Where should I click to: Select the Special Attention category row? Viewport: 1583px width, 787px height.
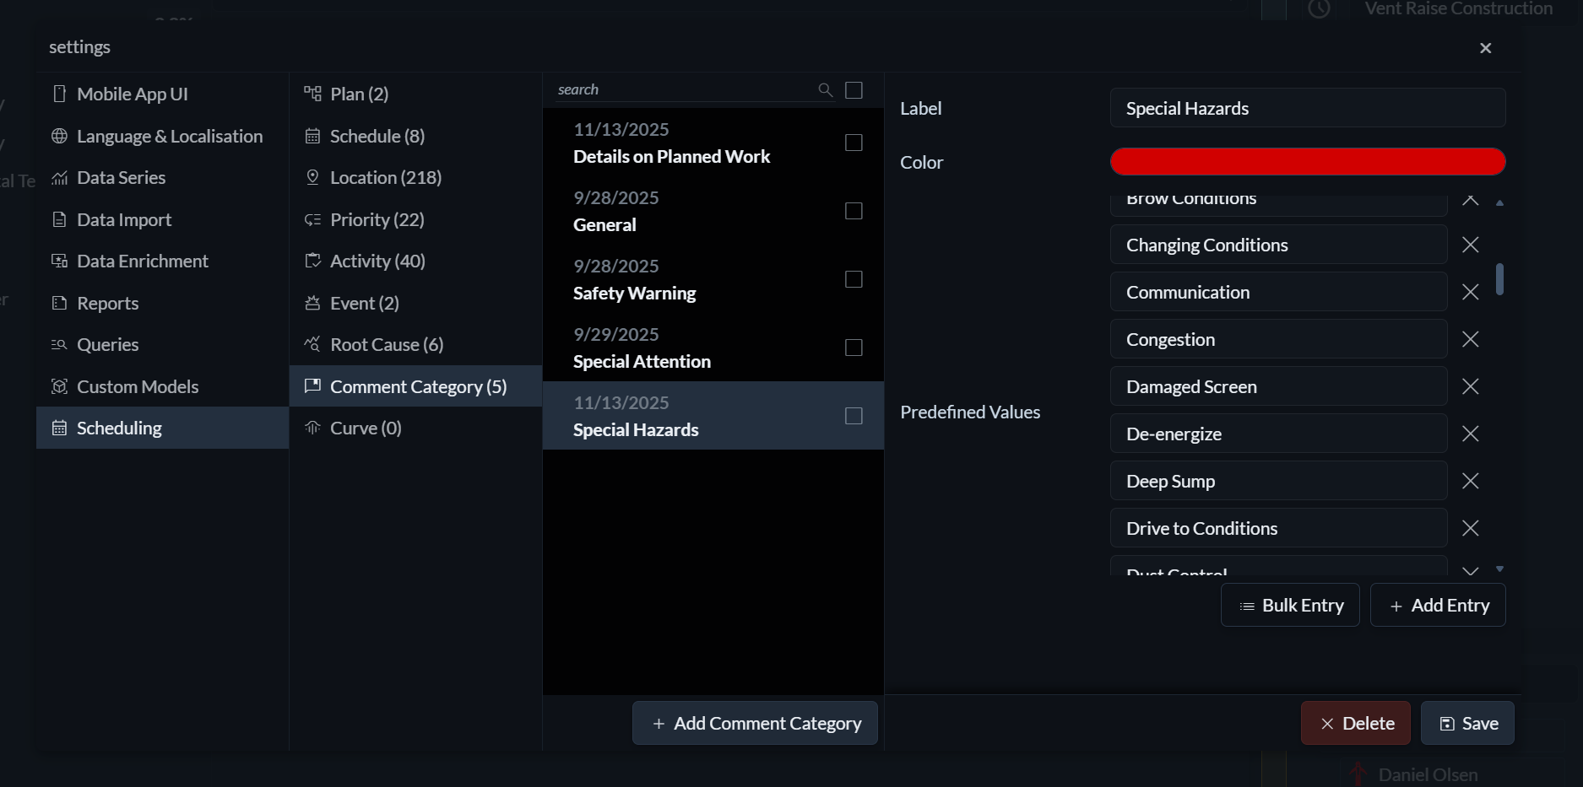tap(713, 348)
